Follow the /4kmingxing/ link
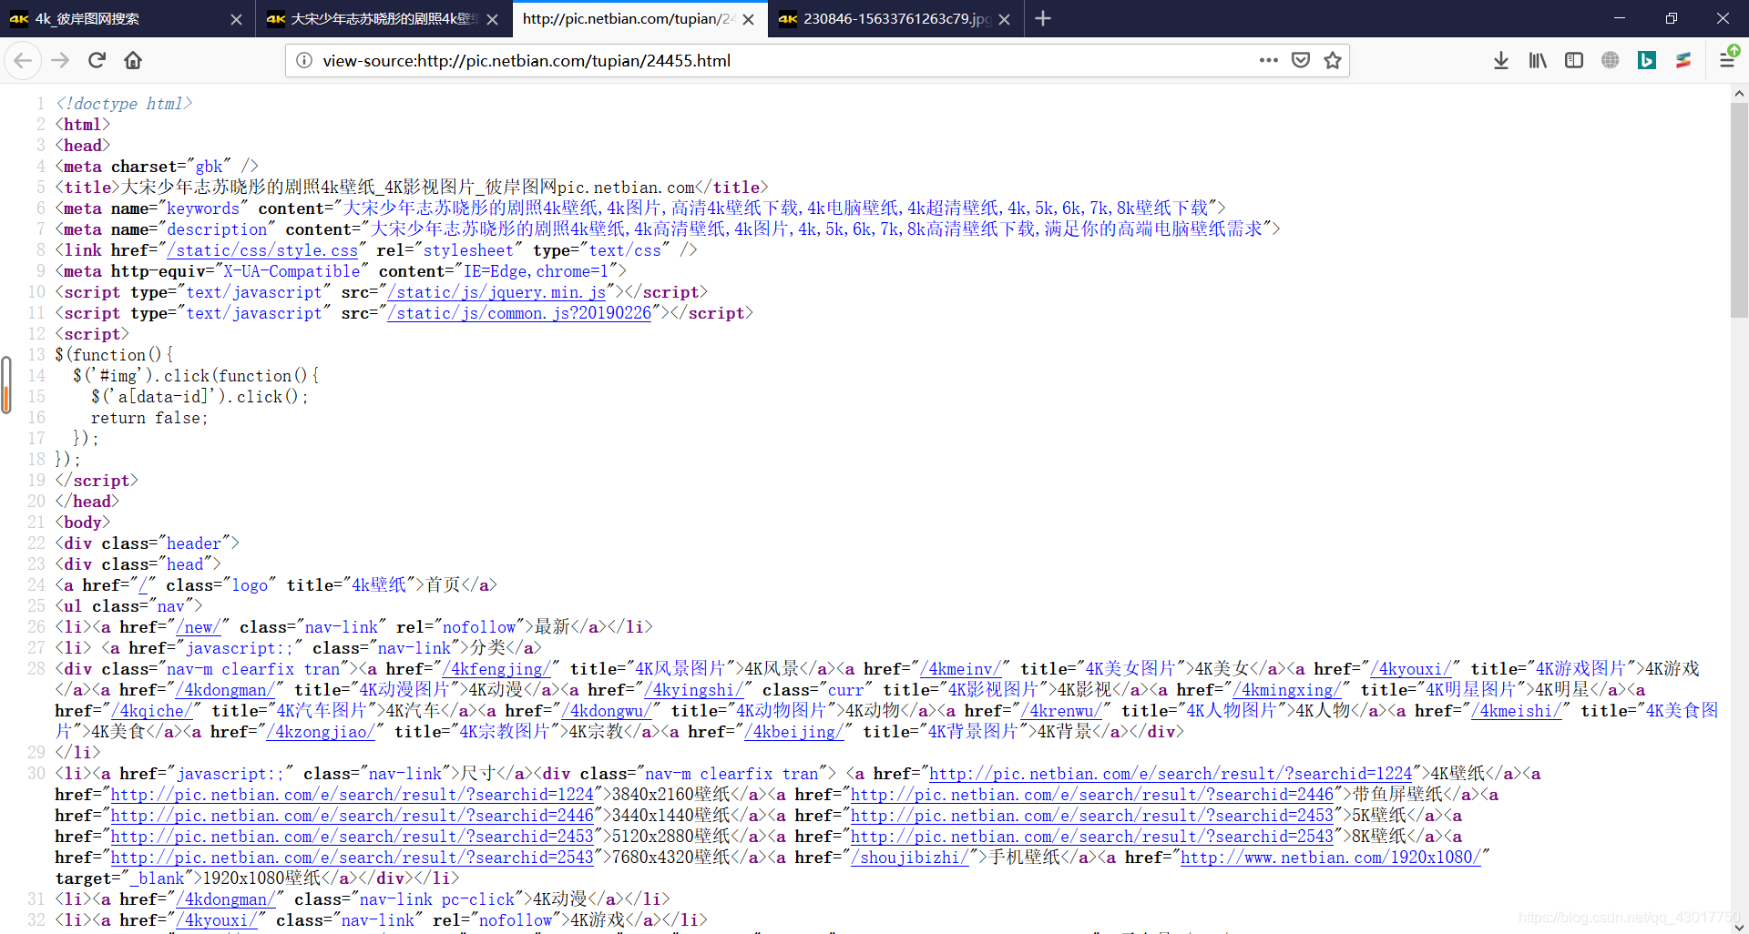Image resolution: width=1749 pixels, height=934 pixels. [1286, 690]
